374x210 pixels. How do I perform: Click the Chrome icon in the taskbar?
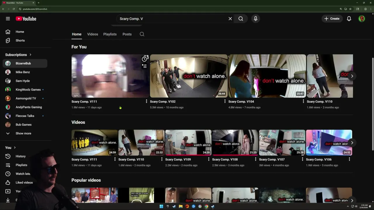[206, 206]
